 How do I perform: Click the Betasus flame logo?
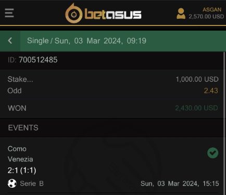[73, 14]
